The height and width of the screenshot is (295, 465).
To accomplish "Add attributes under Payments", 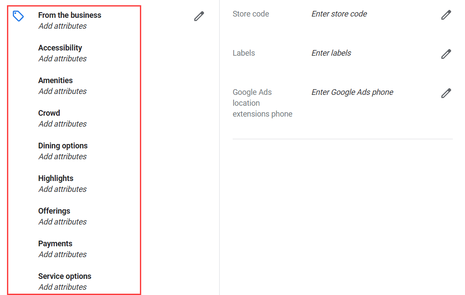I will 63,254.
